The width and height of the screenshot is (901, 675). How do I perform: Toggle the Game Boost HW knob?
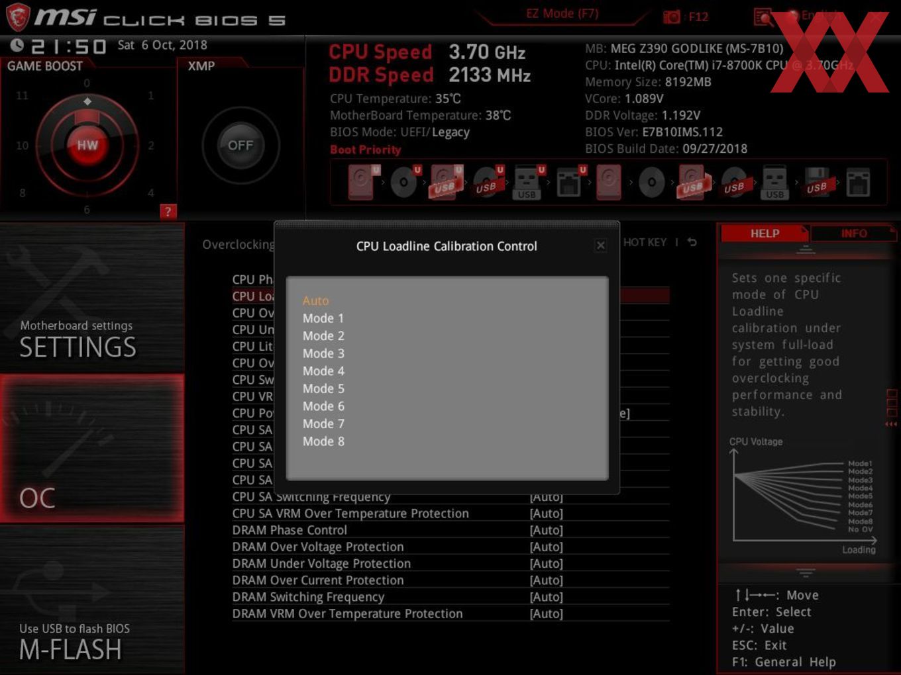tap(87, 146)
